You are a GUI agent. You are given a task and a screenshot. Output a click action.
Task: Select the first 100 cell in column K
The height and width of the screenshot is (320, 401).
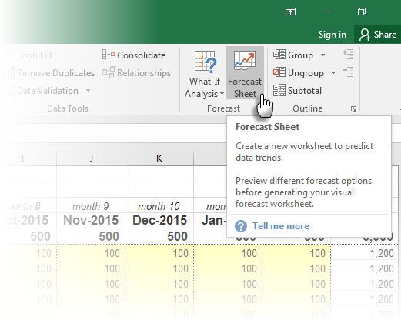[x=159, y=253]
